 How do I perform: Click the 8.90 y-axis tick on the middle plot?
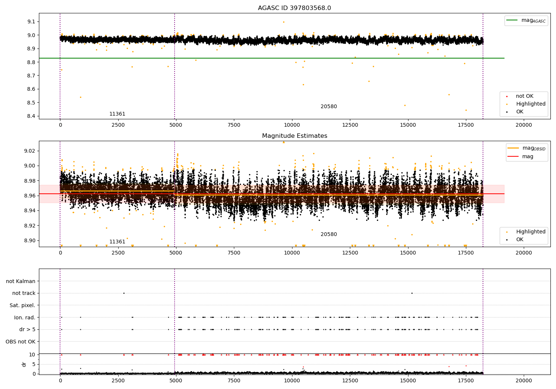pos(30,240)
